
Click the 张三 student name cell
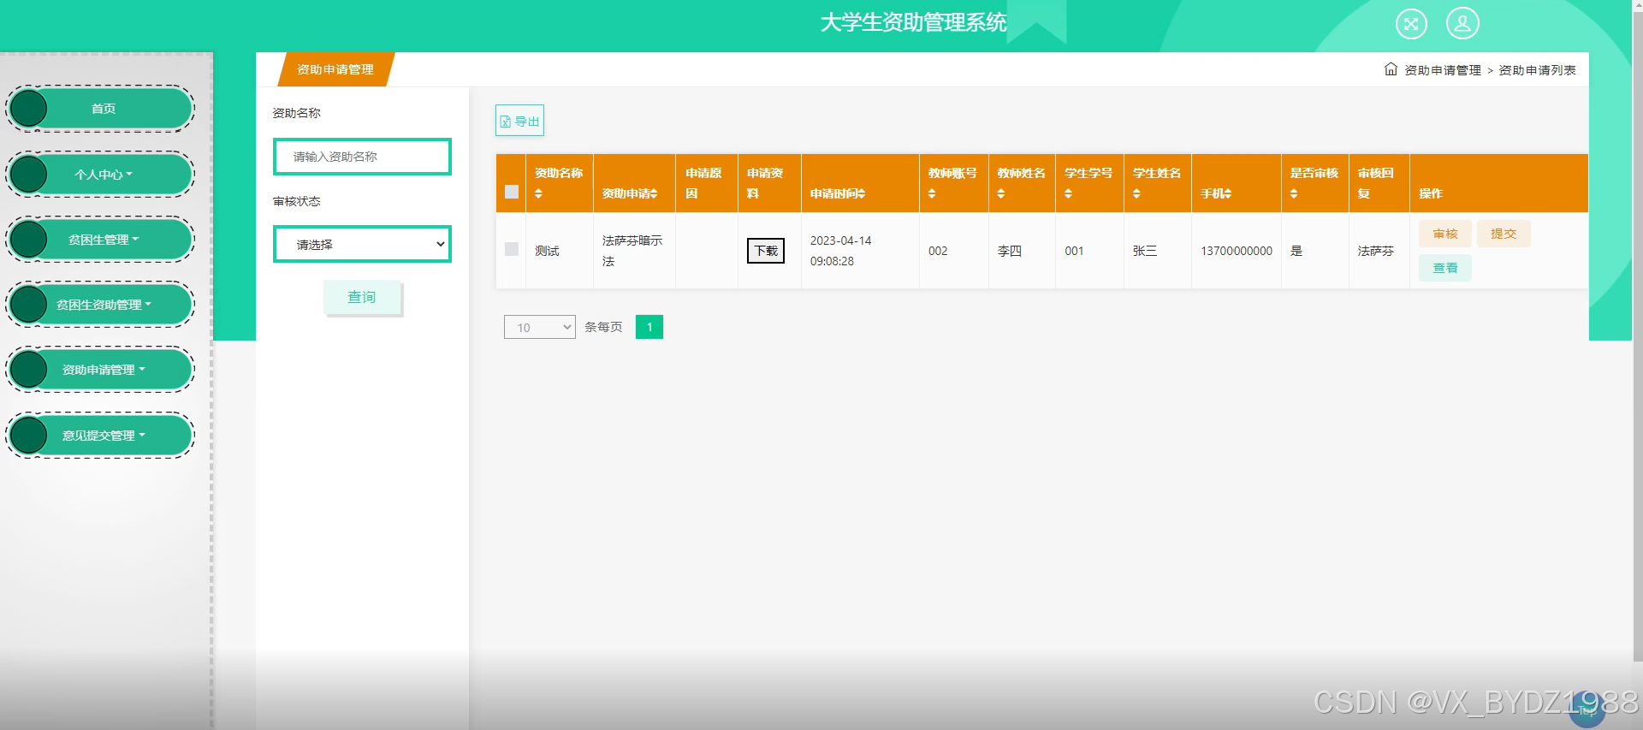[x=1158, y=251]
